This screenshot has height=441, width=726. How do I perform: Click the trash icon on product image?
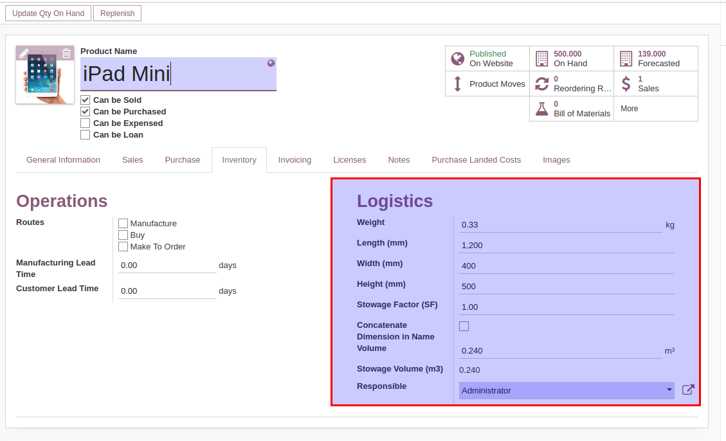66,53
